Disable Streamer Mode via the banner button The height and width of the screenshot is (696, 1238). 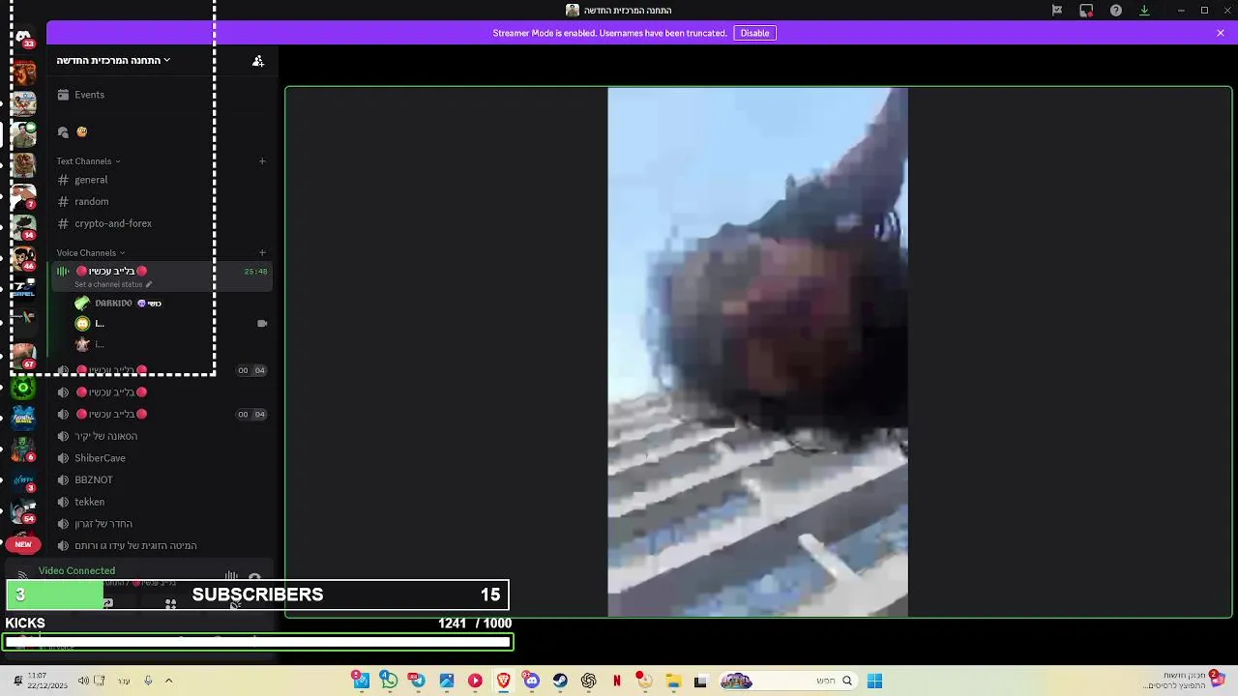click(754, 33)
